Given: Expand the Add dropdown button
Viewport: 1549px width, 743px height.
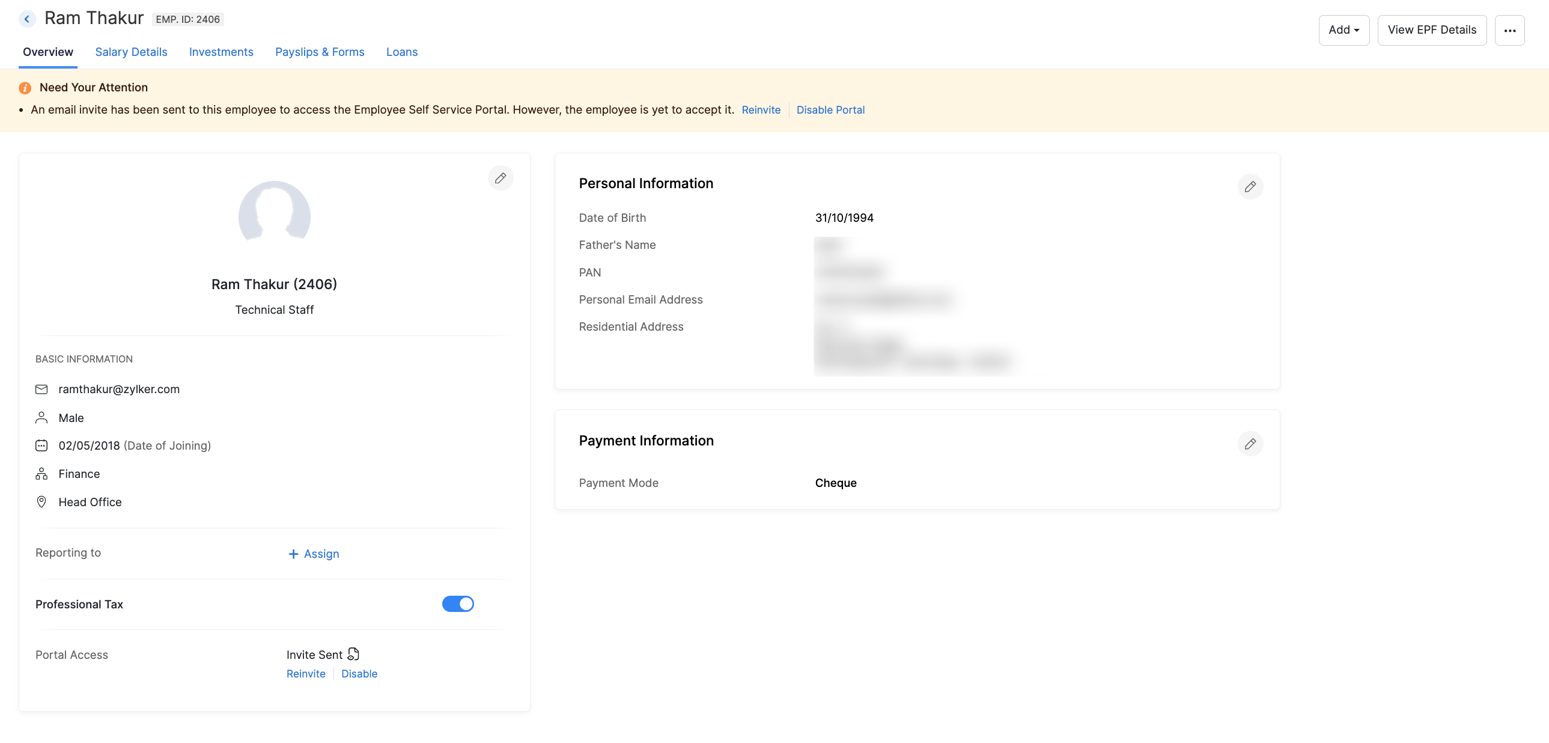Looking at the screenshot, I should click(x=1344, y=30).
